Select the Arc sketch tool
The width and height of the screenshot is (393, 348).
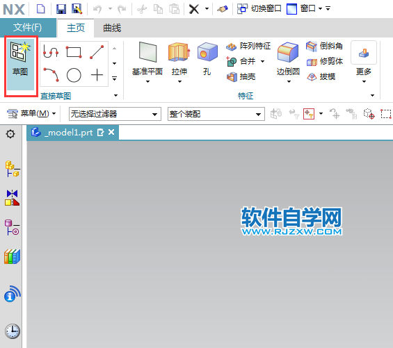tap(51, 74)
